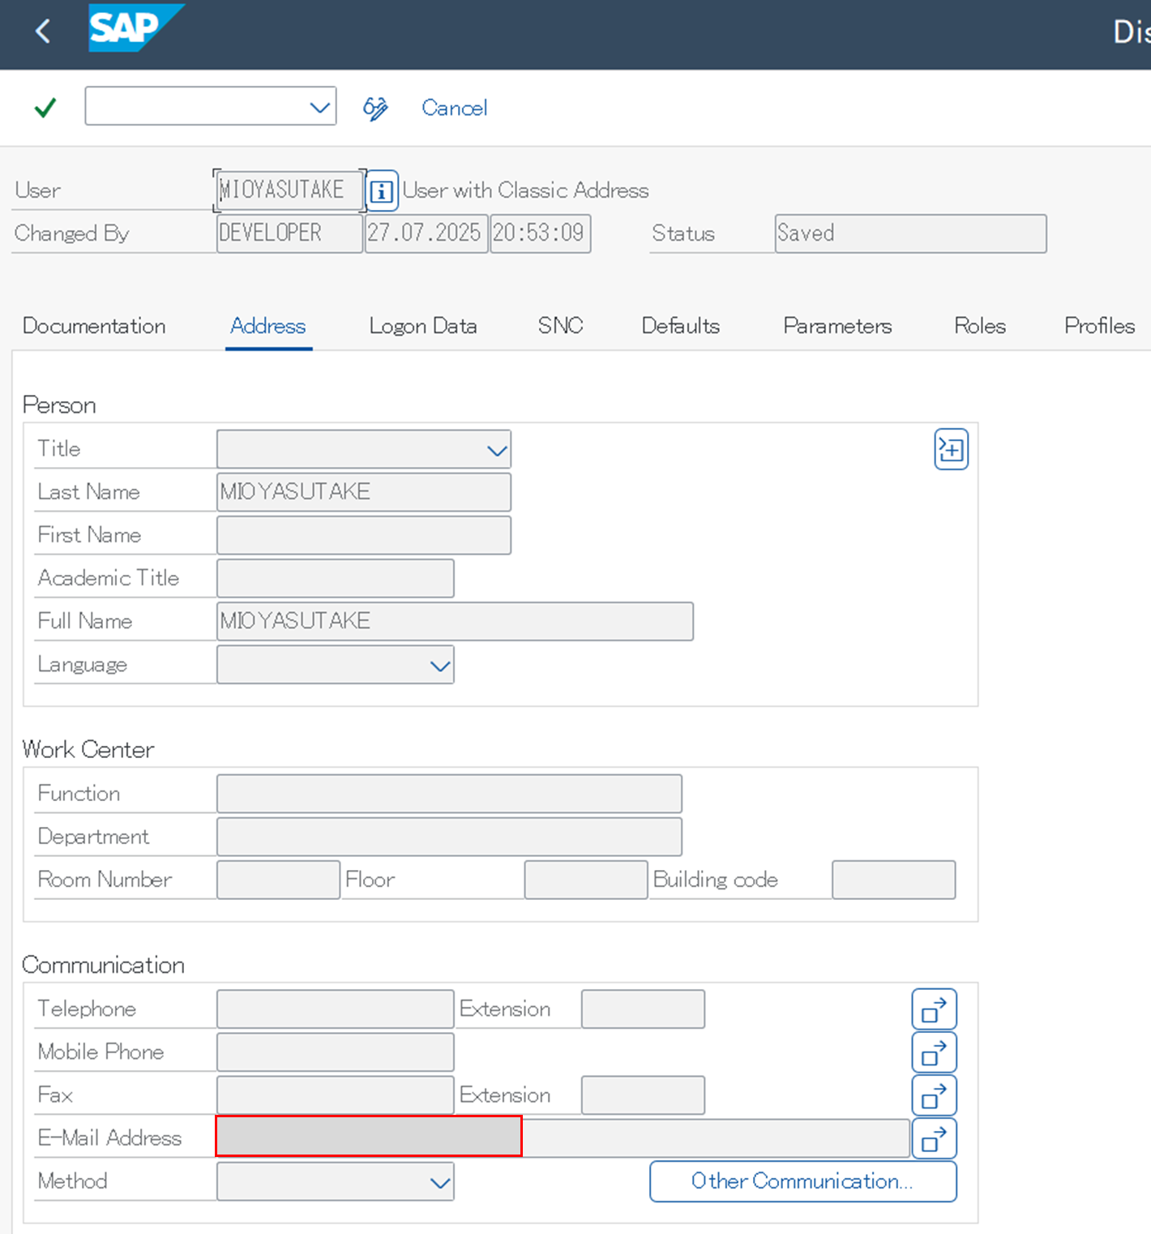Expand the Title dropdown
The image size is (1151, 1234).
pyautogui.click(x=497, y=450)
